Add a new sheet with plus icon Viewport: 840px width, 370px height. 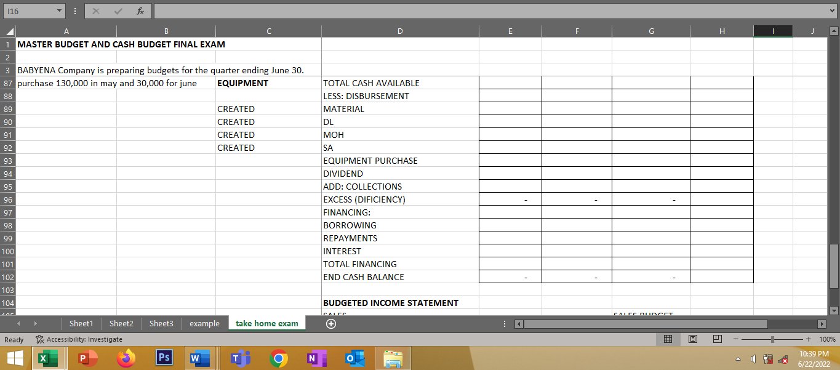click(x=330, y=324)
